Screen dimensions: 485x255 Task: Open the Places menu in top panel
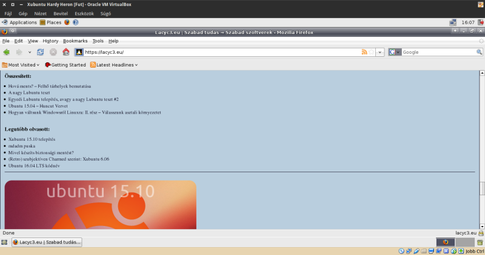click(51, 22)
